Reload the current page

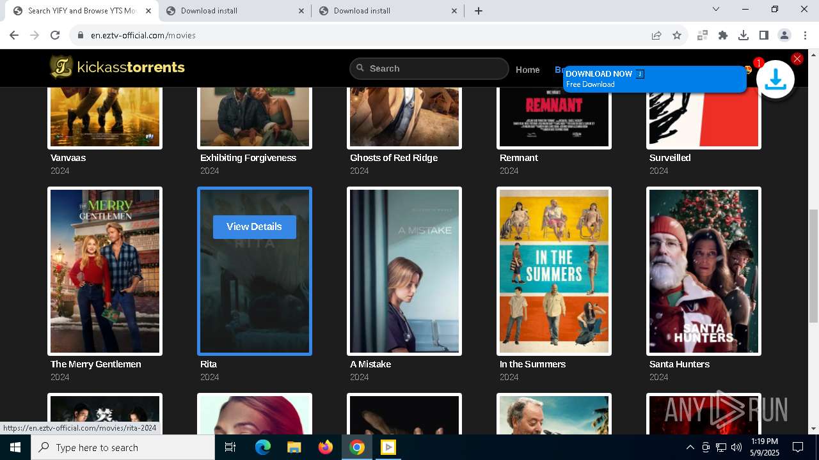[x=55, y=35]
